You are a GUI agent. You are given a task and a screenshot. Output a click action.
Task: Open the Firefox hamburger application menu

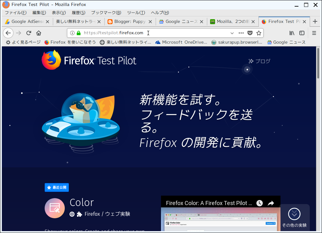314,33
